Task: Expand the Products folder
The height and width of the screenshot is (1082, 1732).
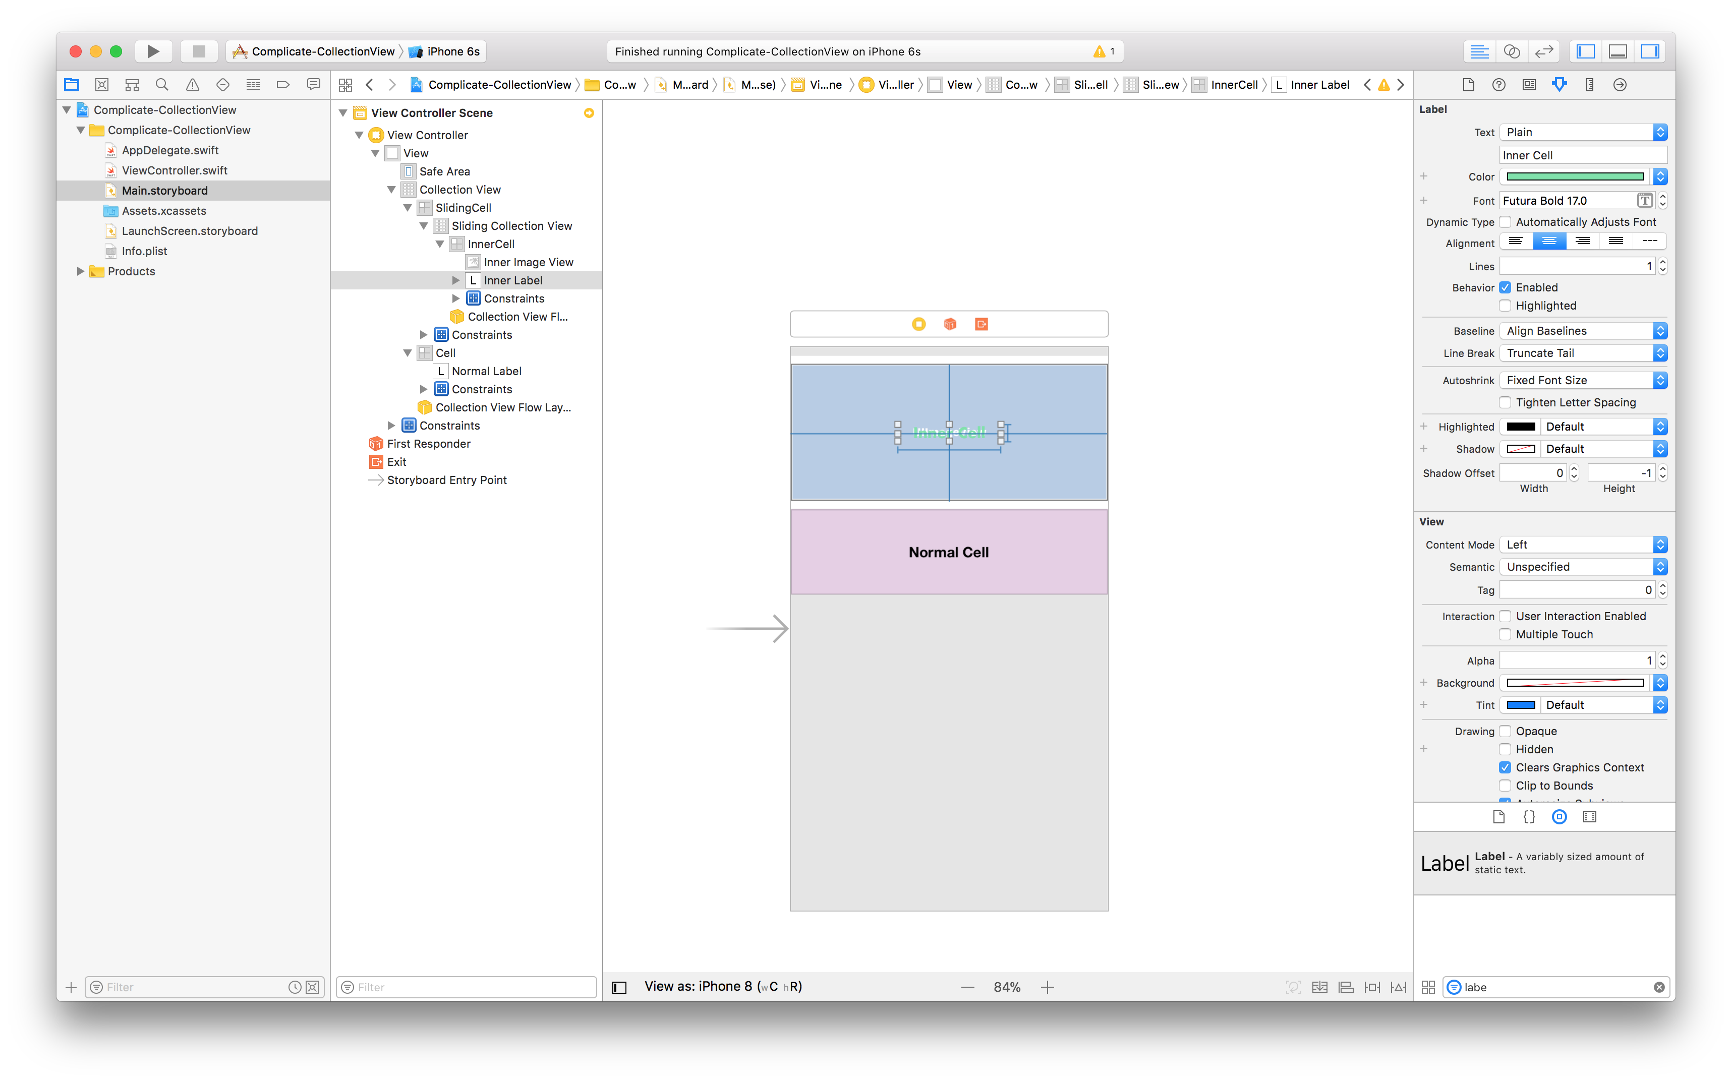Action: point(80,271)
